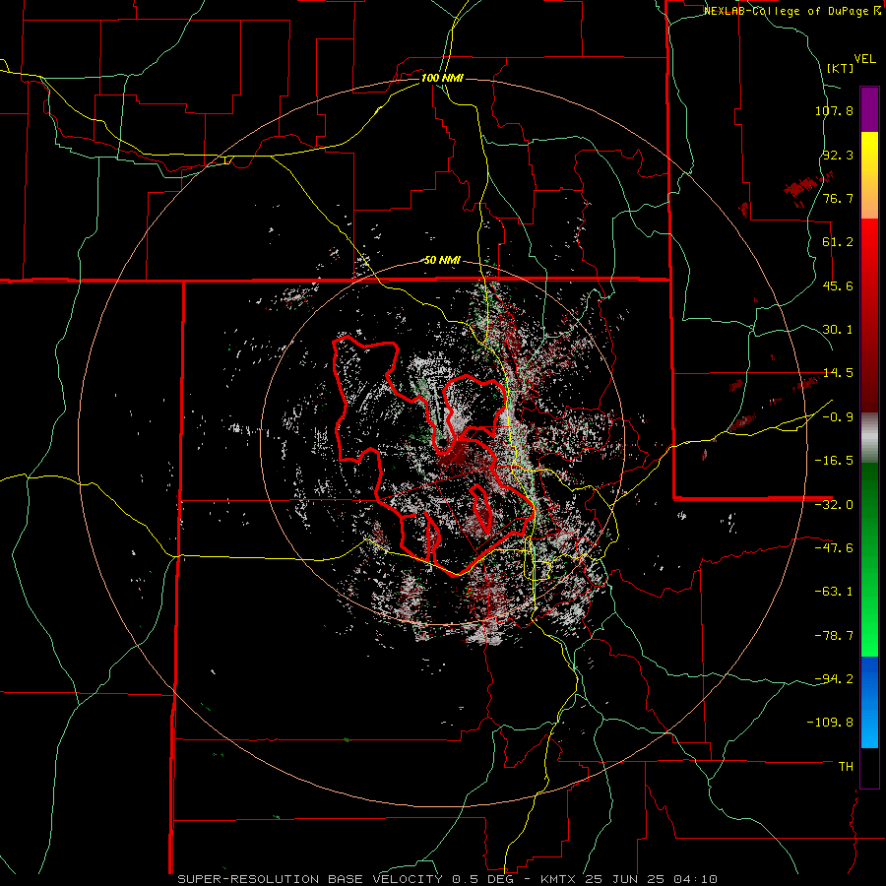The width and height of the screenshot is (886, 886).
Task: Click the -63.1 scale value
Action: (834, 592)
